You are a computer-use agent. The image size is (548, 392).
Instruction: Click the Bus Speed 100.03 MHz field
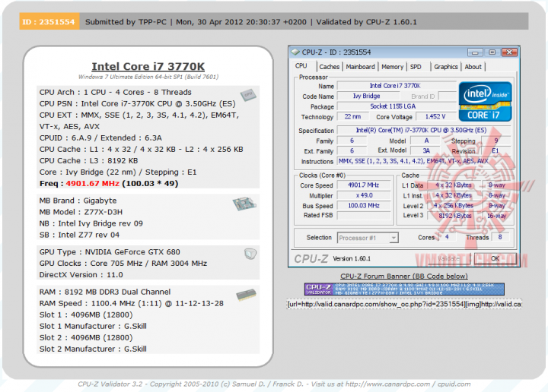(x=364, y=206)
